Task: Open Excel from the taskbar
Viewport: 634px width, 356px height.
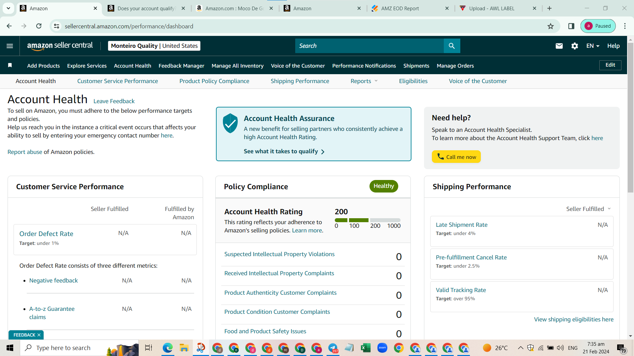Action: (366, 348)
